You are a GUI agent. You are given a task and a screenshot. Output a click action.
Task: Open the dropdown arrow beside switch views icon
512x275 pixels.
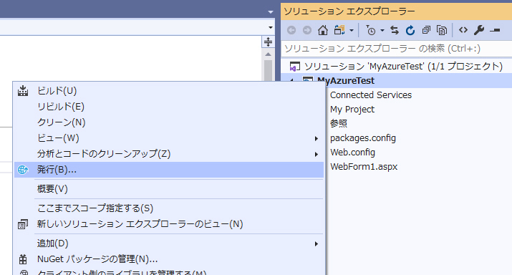(352, 31)
